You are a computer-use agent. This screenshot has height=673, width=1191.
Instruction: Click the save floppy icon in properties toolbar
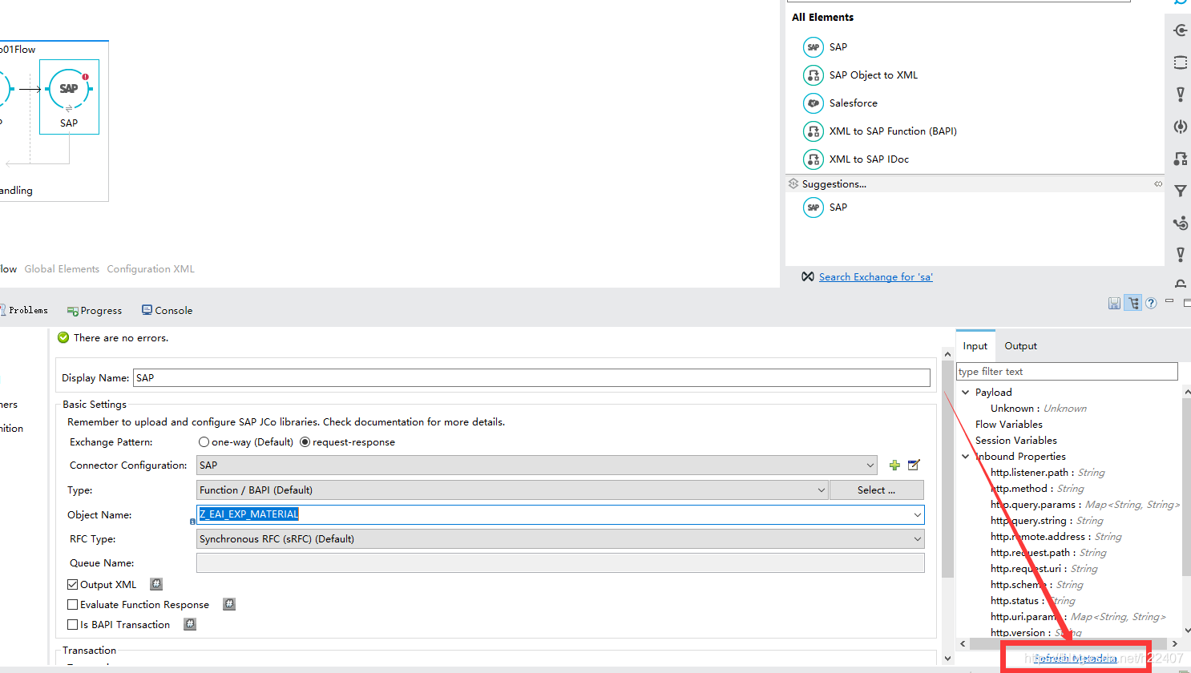(1114, 303)
